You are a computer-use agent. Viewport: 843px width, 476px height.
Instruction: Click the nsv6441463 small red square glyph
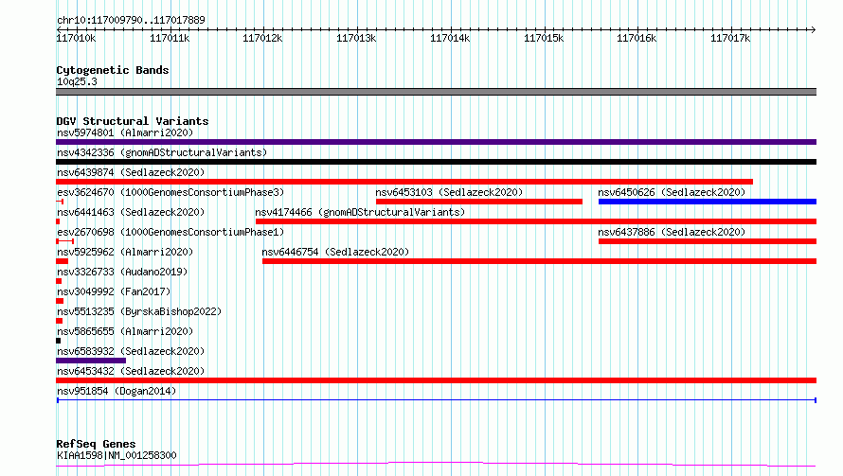[x=58, y=221]
